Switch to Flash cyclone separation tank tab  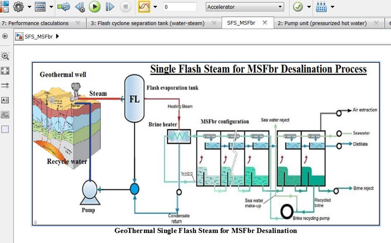pyautogui.click(x=148, y=23)
